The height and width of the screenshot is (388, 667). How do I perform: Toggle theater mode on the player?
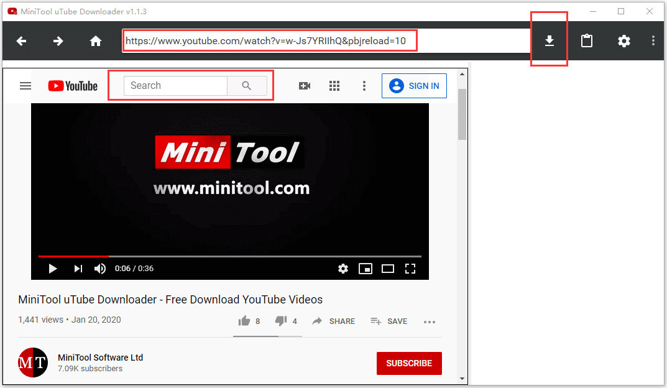tap(387, 269)
